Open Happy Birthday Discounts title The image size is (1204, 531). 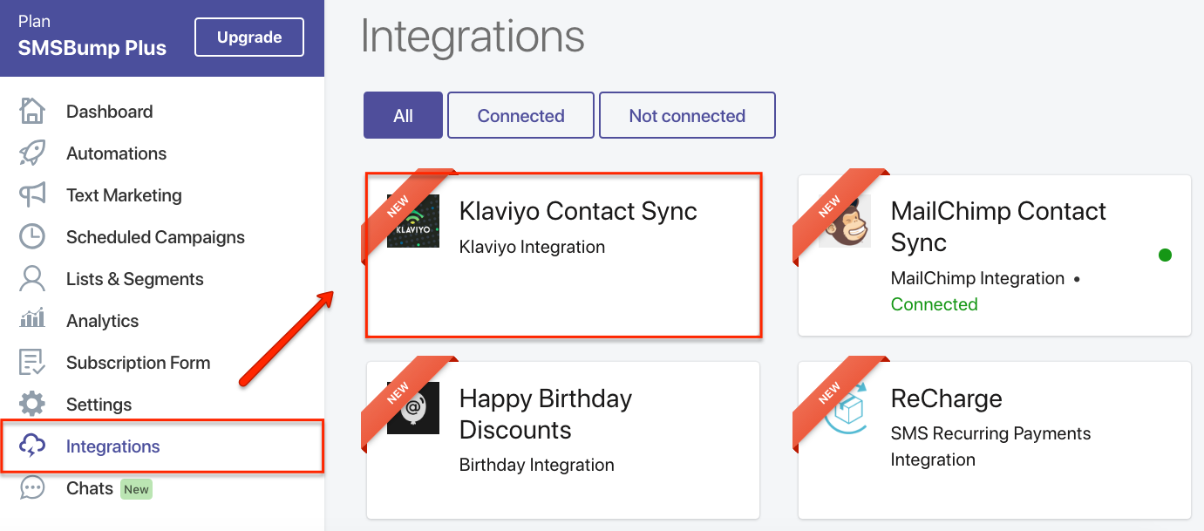click(546, 414)
